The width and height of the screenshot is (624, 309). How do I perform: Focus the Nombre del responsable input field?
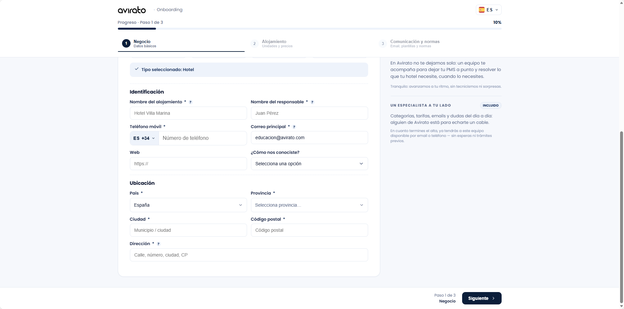coord(309,113)
